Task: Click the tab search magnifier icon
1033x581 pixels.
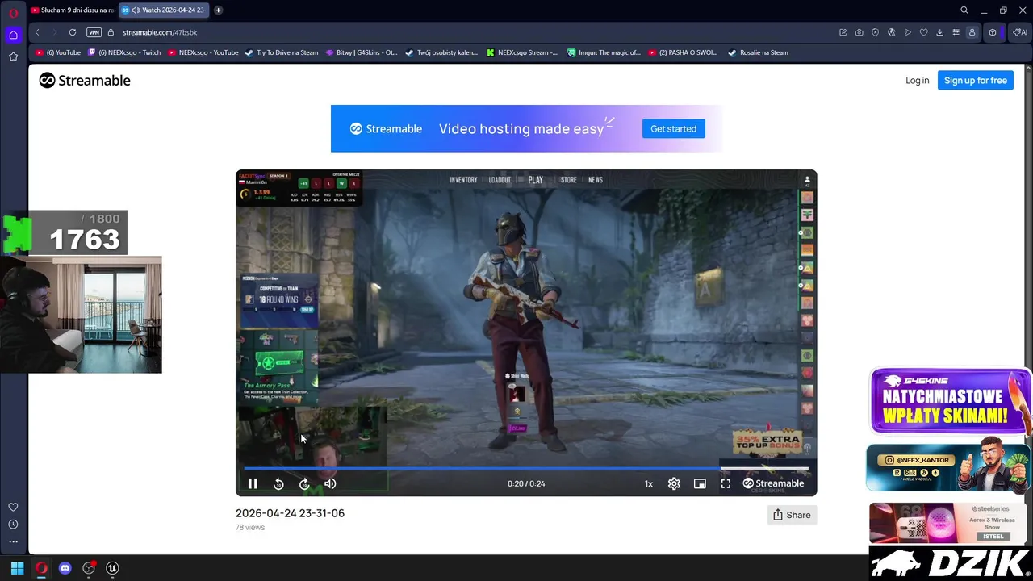Action: [x=964, y=10]
